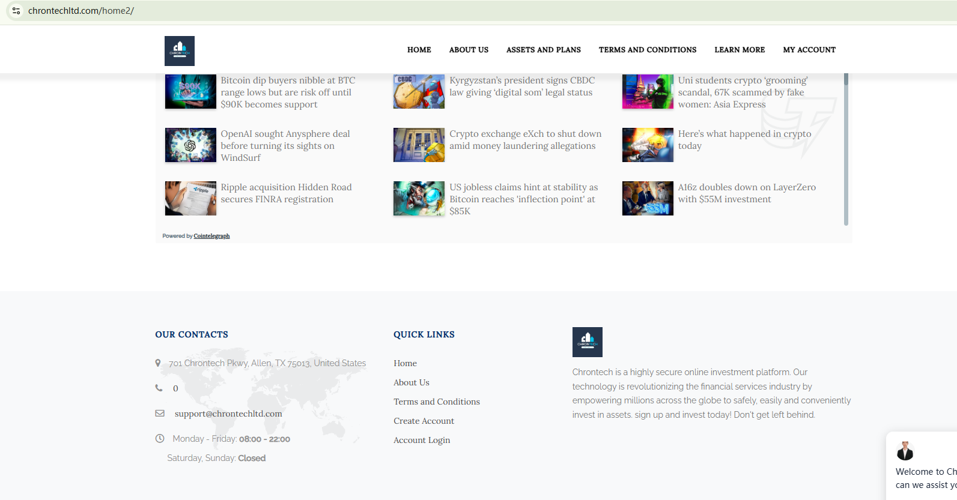Click the 'Saturday, Sunday: Closed' text
Image resolution: width=957 pixels, height=500 pixels.
coord(216,458)
